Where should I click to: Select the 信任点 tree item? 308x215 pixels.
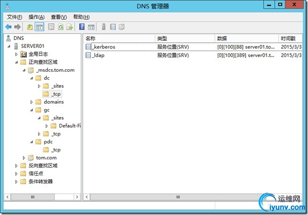click(x=35, y=173)
